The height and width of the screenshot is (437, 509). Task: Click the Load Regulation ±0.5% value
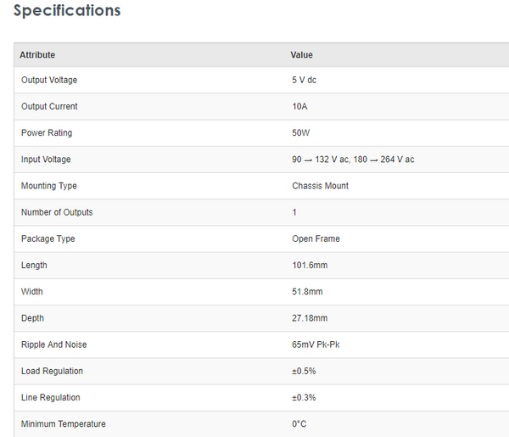[304, 371]
